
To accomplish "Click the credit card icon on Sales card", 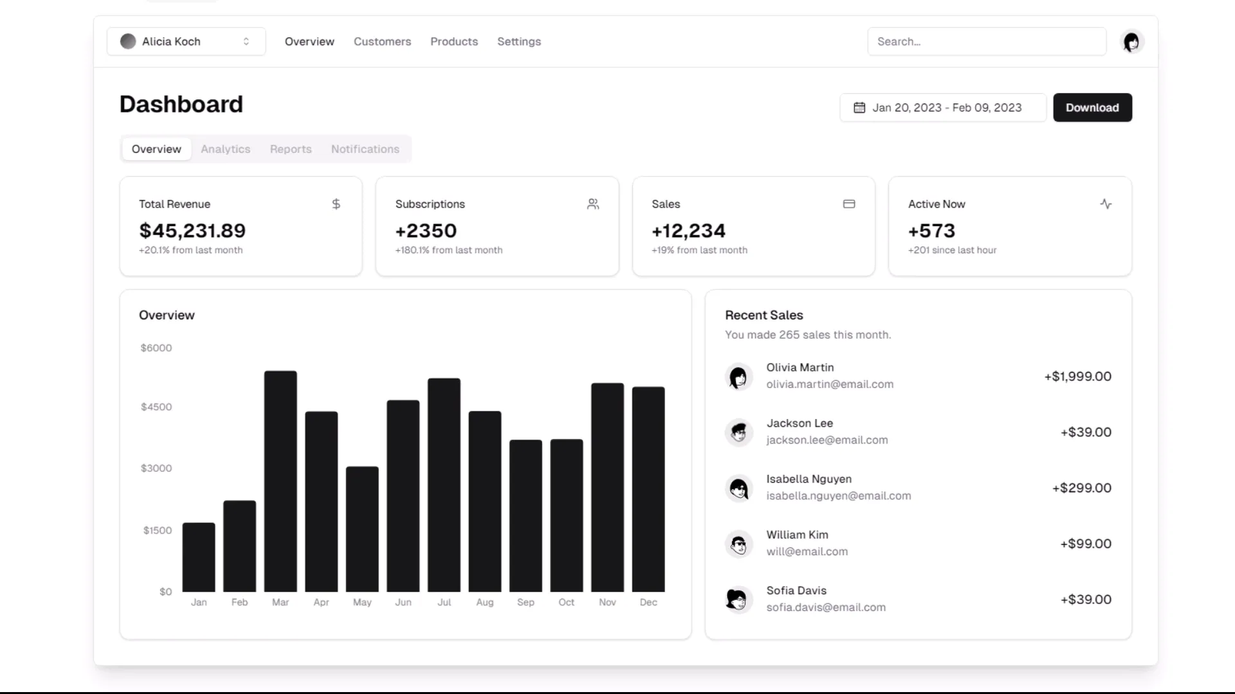I will coord(849,204).
